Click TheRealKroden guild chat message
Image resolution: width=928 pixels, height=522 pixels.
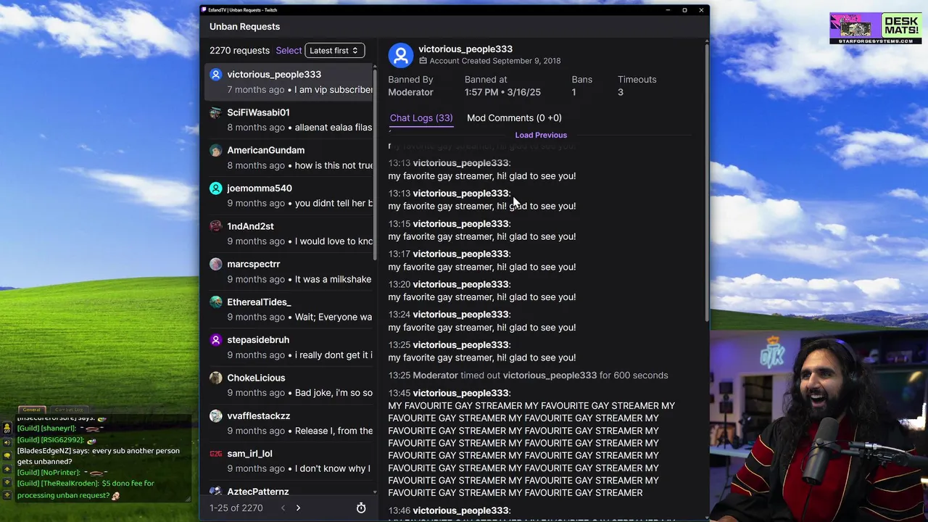86,489
